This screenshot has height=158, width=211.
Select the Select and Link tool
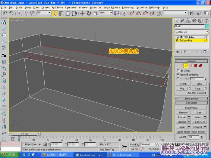click(x=19, y=13)
